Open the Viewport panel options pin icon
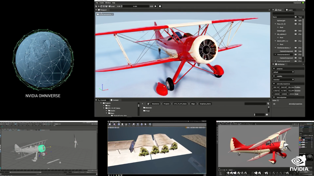 pos(96,10)
